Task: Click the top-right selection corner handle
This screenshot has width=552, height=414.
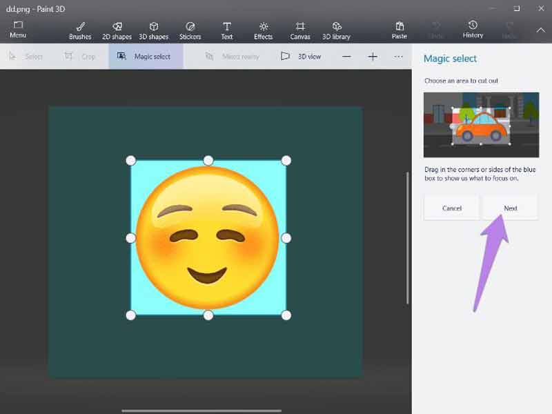Action: [286, 161]
